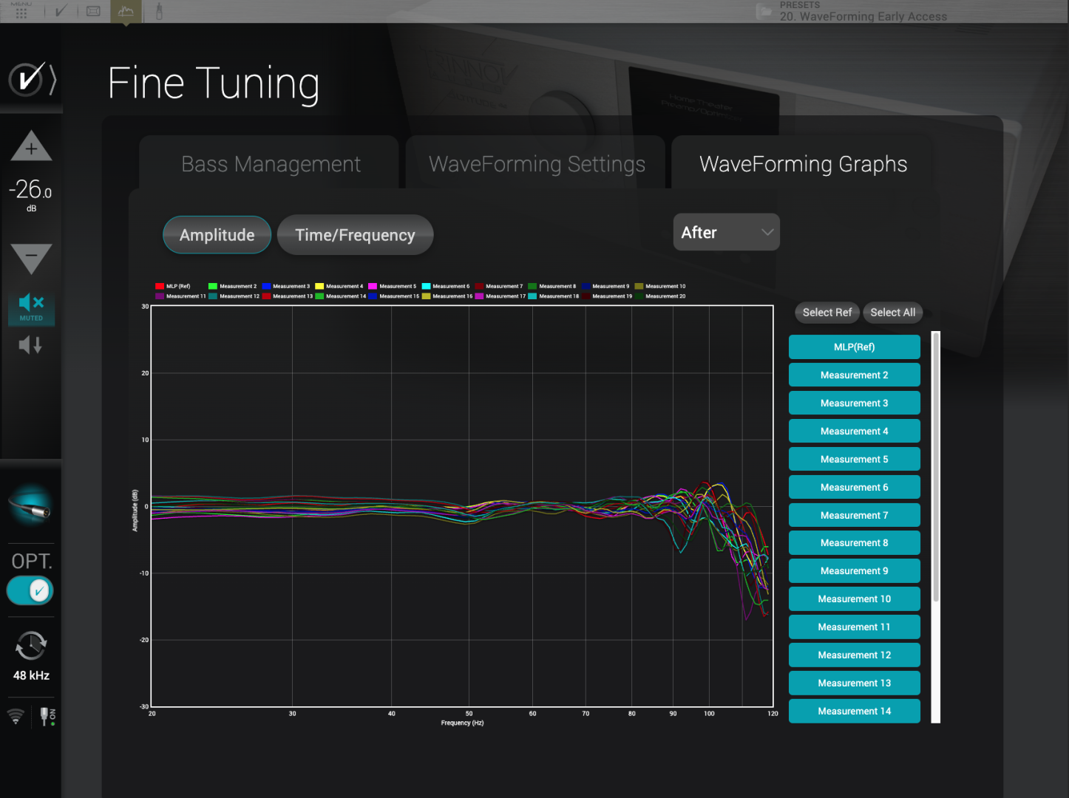Expand the Trinnov logo side panel arrow

(x=53, y=80)
